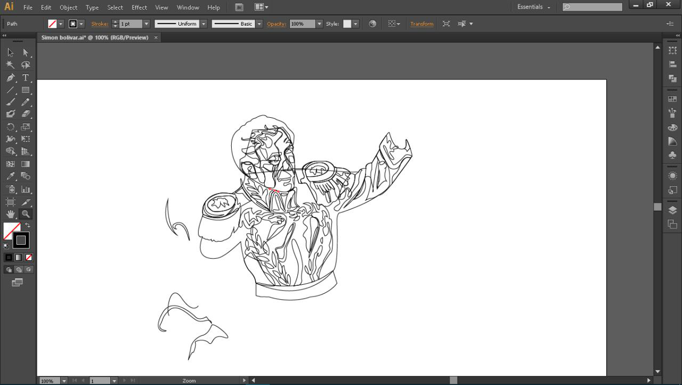The width and height of the screenshot is (682, 385).
Task: Enable Draw Inside mode
Action: pyautogui.click(x=29, y=270)
